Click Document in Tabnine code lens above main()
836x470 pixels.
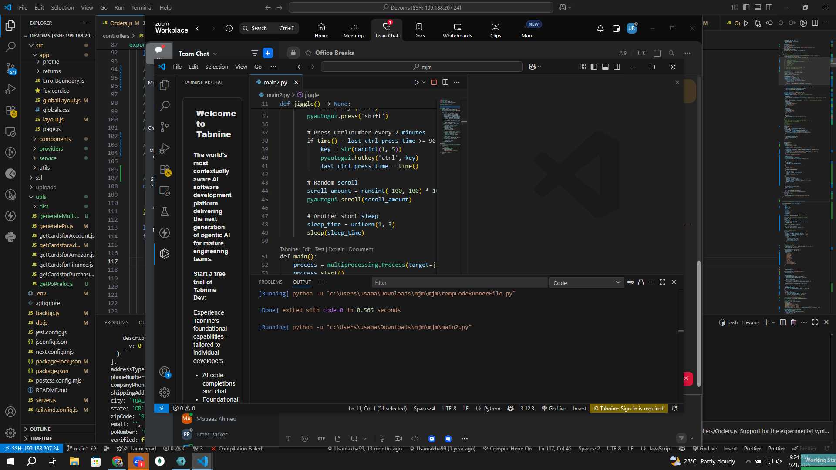click(361, 249)
